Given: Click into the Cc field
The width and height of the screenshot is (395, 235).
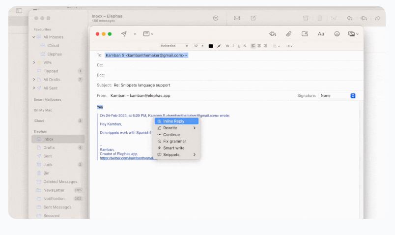Looking at the screenshot, I should point(232,65).
